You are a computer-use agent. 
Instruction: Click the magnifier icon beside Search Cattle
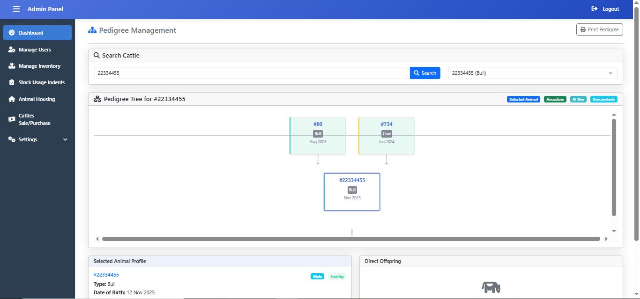point(97,55)
